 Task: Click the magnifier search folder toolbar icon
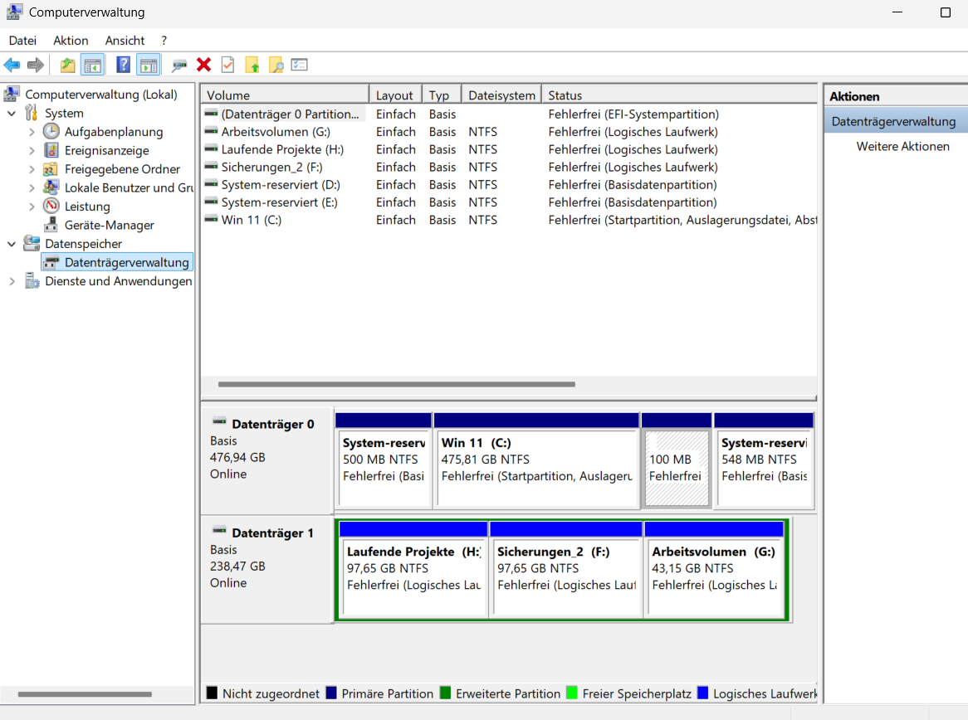coord(276,65)
